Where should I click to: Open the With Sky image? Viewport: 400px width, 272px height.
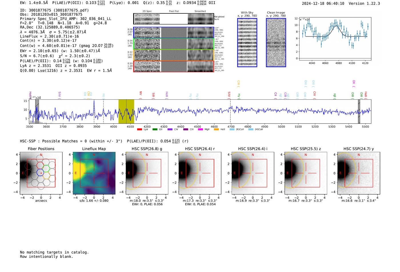[x=247, y=43]
